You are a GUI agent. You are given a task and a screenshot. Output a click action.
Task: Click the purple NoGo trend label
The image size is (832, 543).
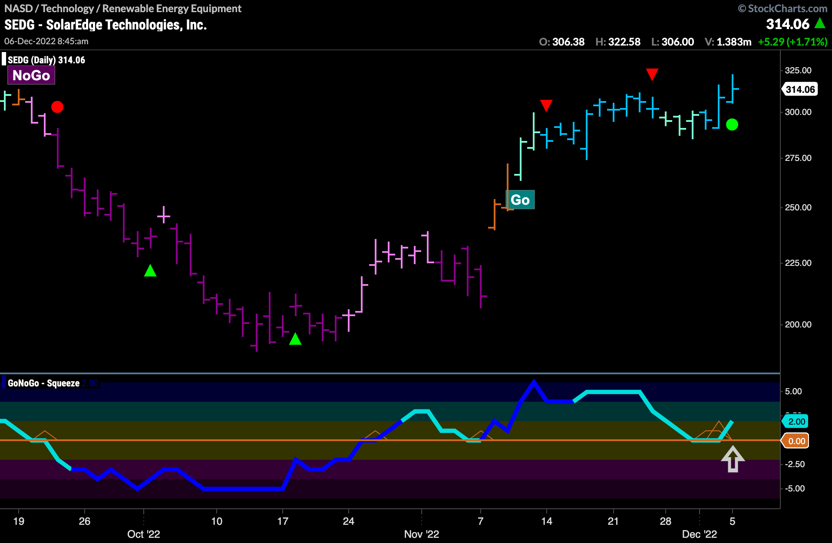31,75
